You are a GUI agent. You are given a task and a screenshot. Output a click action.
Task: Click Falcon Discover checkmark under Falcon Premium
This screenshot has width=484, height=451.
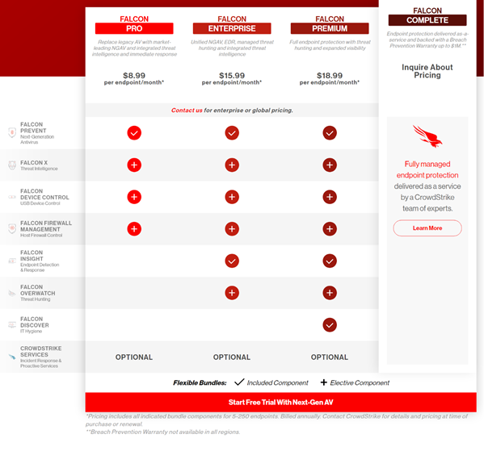[330, 325]
